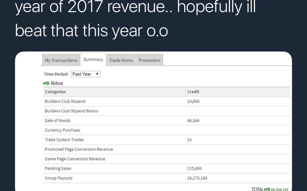Image resolution: width=307 pixels, height=191 pixels.
Task: Expand the Past Year time period dropdown
Action: (85, 74)
